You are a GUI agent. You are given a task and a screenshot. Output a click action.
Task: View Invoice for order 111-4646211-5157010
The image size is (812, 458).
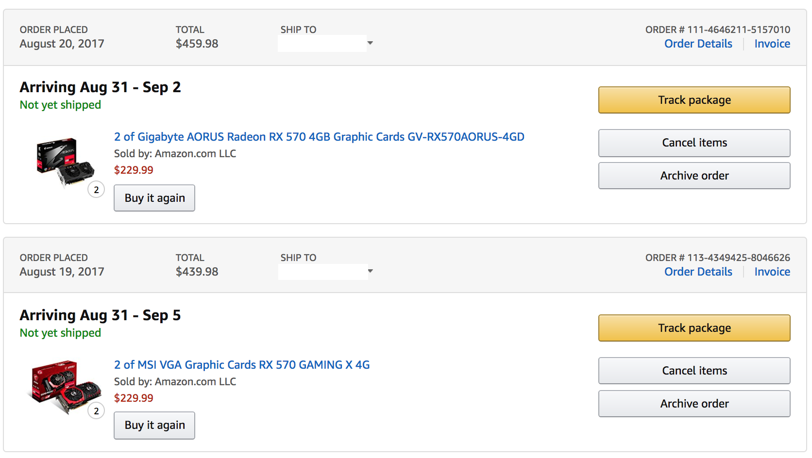click(x=772, y=44)
